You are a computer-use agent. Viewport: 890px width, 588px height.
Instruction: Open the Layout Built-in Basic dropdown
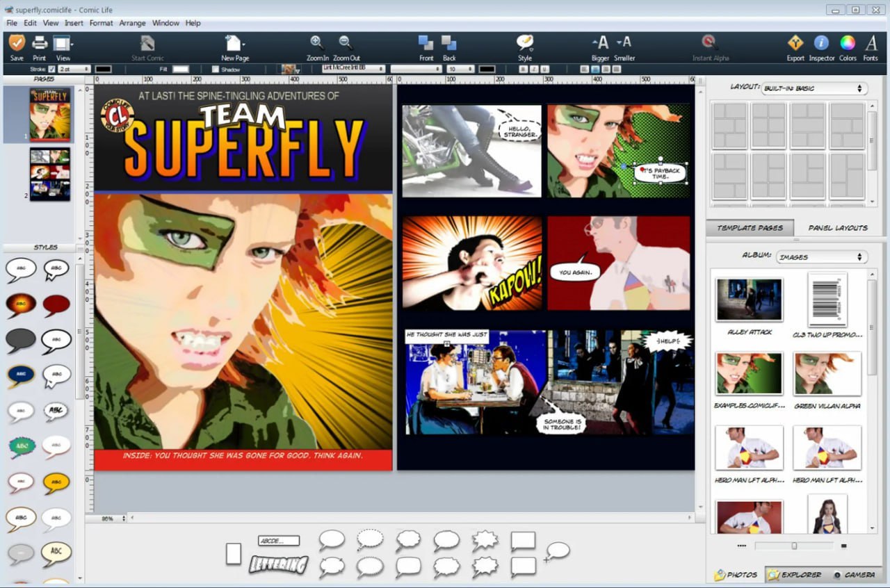[x=814, y=88]
